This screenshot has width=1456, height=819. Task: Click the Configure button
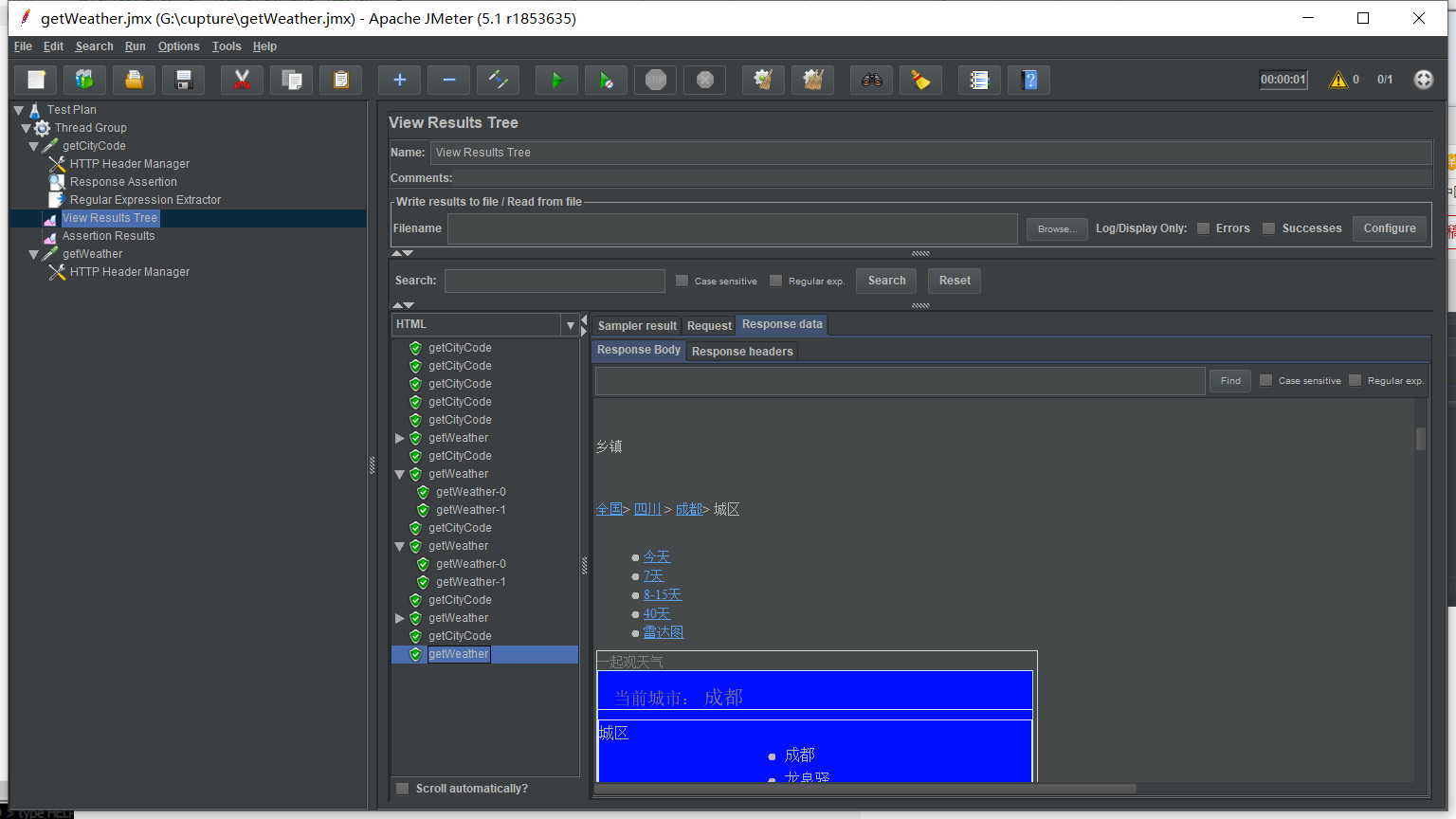1390,228
